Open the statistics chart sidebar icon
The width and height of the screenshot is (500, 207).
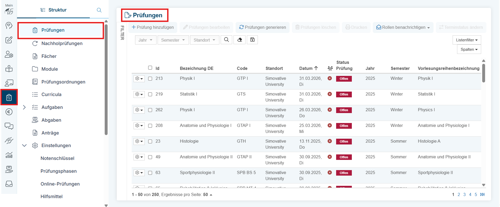point(9,155)
